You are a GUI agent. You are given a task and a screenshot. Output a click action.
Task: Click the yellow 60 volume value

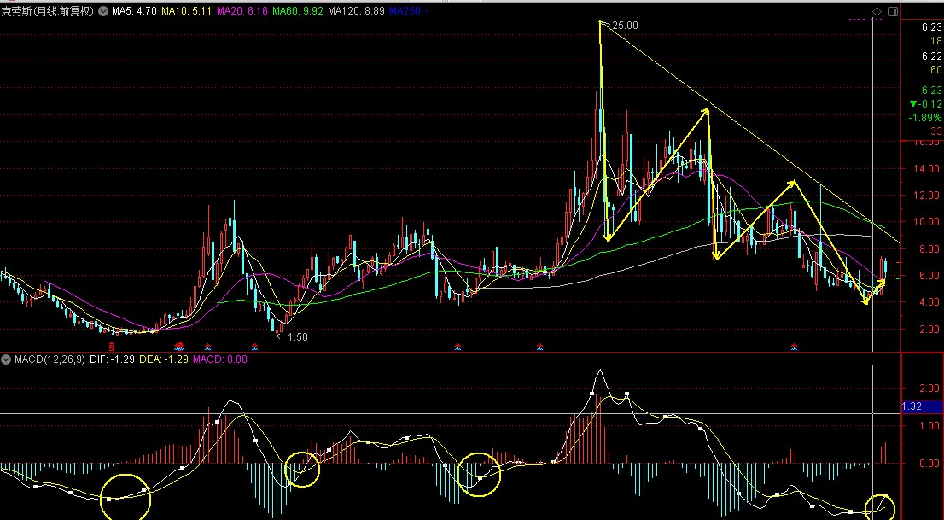[936, 70]
